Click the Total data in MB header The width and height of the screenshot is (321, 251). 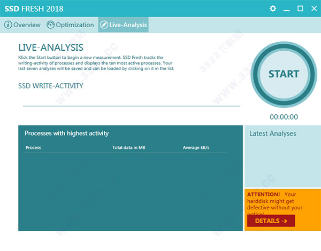pyautogui.click(x=128, y=147)
